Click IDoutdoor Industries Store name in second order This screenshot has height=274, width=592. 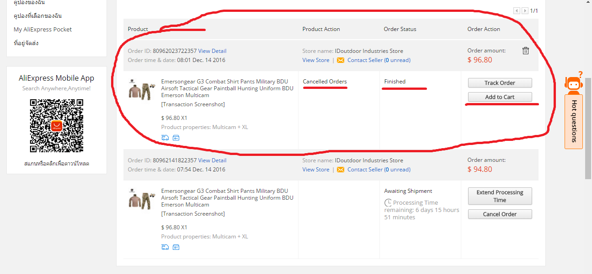click(369, 160)
